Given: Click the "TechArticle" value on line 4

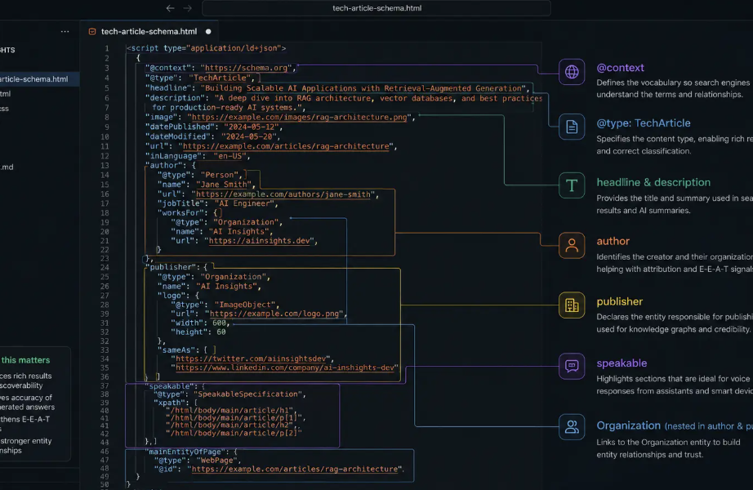Looking at the screenshot, I should point(220,78).
